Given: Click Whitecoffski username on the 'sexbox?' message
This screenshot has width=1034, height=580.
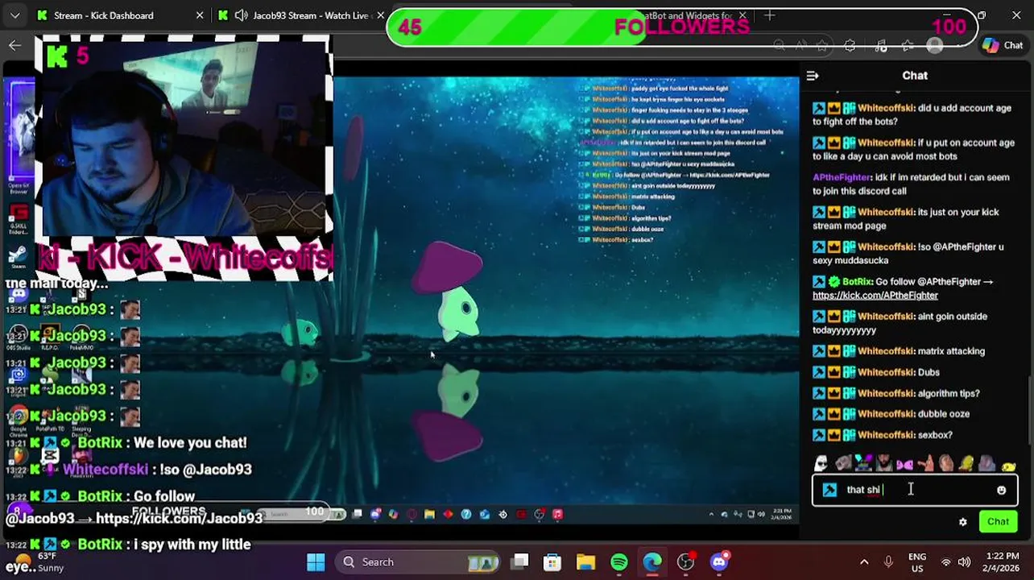Looking at the screenshot, I should click(887, 435).
